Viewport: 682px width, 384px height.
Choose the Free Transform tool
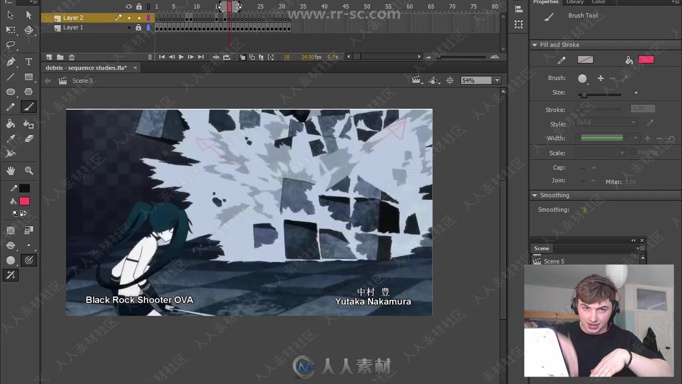tap(11, 30)
